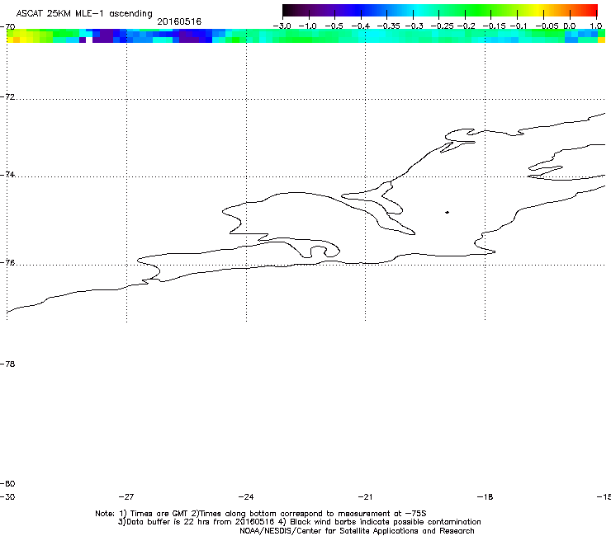This screenshot has height=536, width=611.
Task: Click the NOAA/NESDIS Center credit line
Action: point(357,531)
